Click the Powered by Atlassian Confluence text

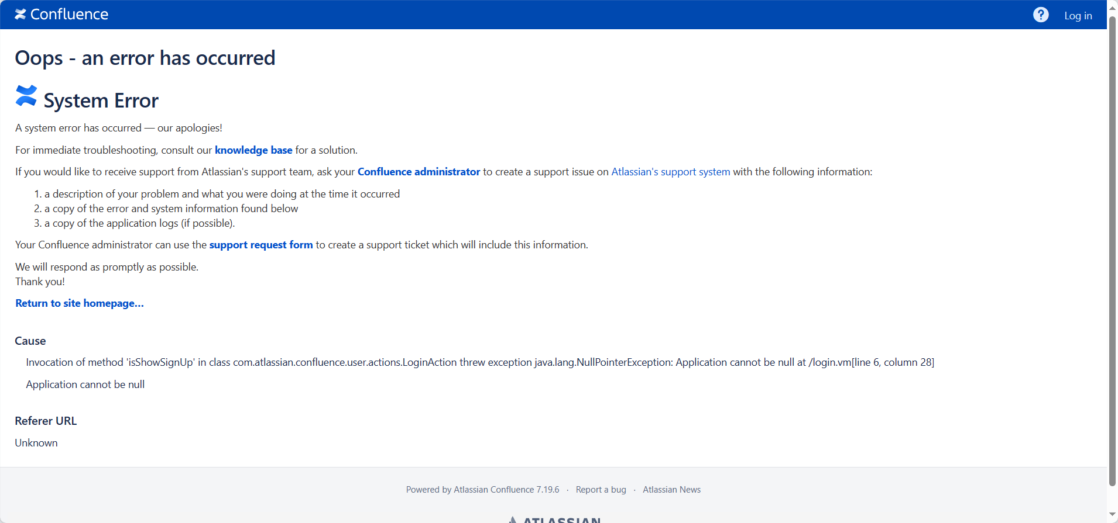click(x=482, y=490)
